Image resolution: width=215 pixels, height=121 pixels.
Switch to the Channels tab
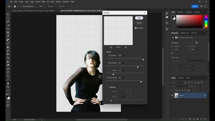181,78
